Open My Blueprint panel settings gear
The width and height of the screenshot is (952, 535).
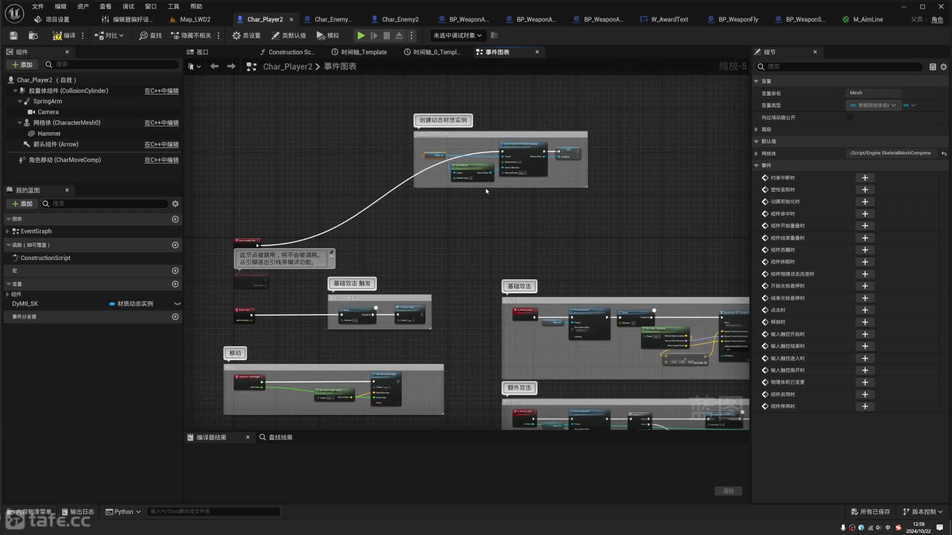(x=175, y=204)
